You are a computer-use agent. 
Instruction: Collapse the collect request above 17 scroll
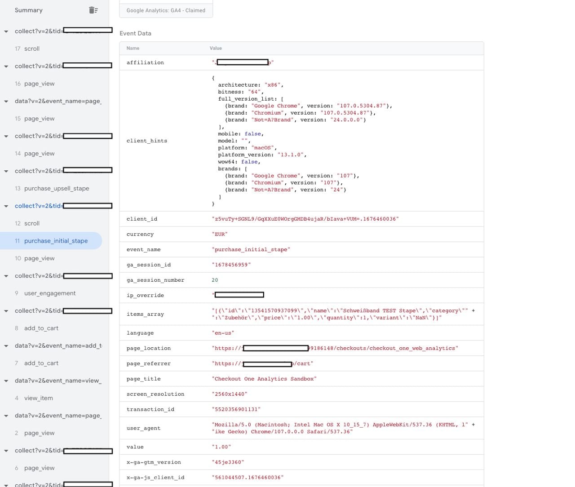coord(6,31)
